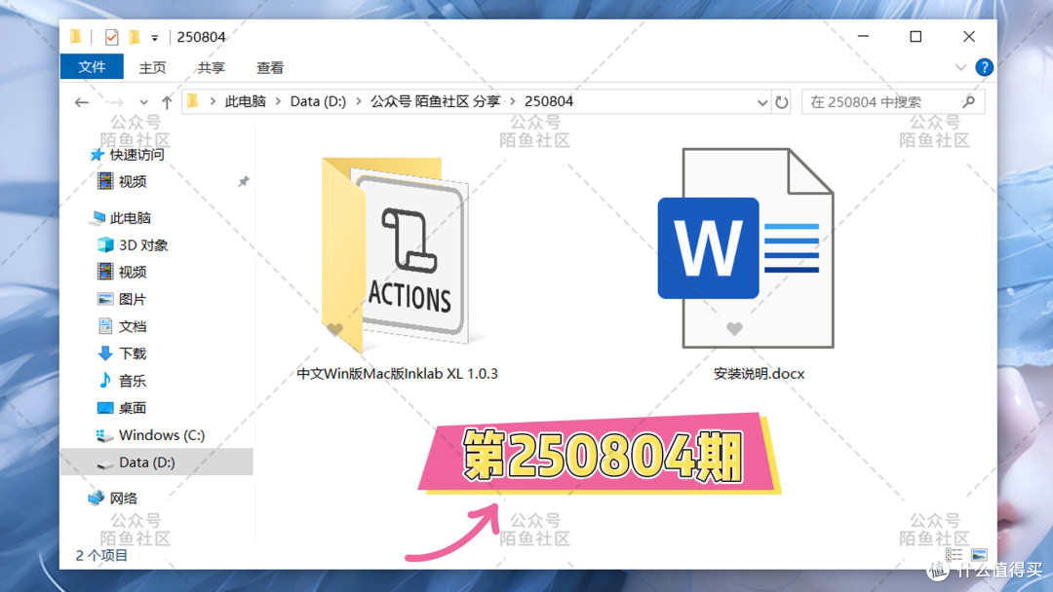Click the 中文Win版Mac版Inklab XL 1.0.3 name

[x=398, y=374]
